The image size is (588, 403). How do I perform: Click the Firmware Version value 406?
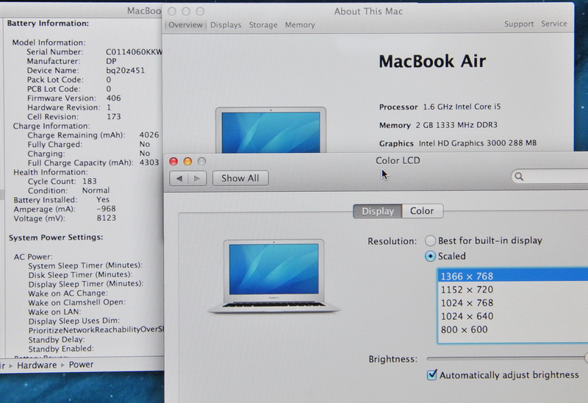(113, 98)
